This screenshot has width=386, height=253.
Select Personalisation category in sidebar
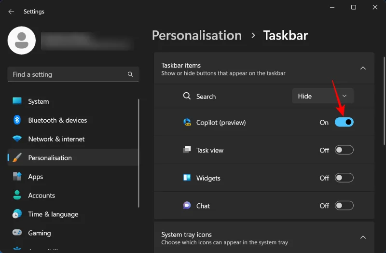pos(73,158)
